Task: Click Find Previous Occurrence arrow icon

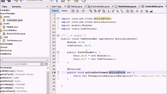Action: [95, 11]
